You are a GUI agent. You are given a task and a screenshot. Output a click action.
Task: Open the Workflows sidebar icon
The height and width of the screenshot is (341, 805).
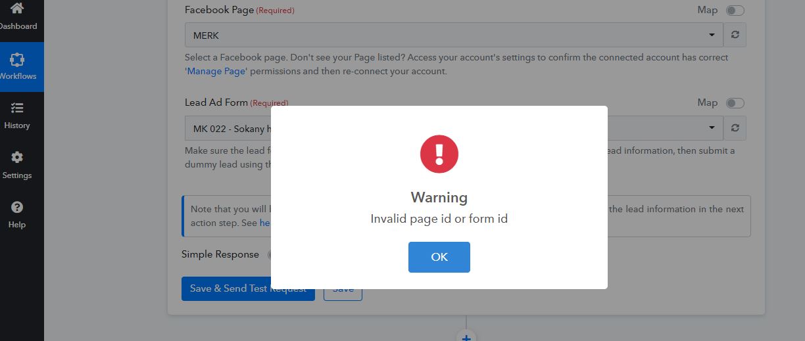(17, 60)
